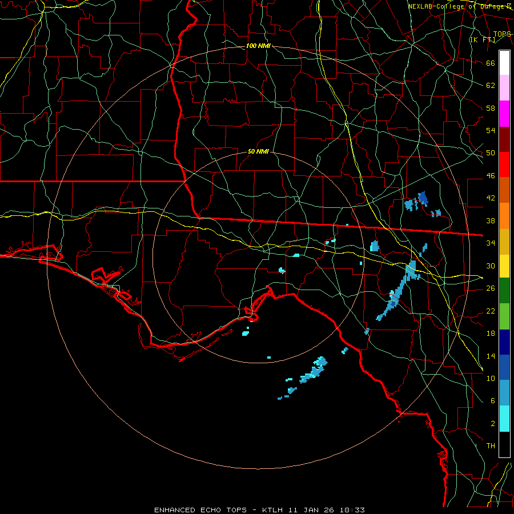The width and height of the screenshot is (514, 514).
Task: Click the magenta legend swatch
Action: [x=504, y=114]
